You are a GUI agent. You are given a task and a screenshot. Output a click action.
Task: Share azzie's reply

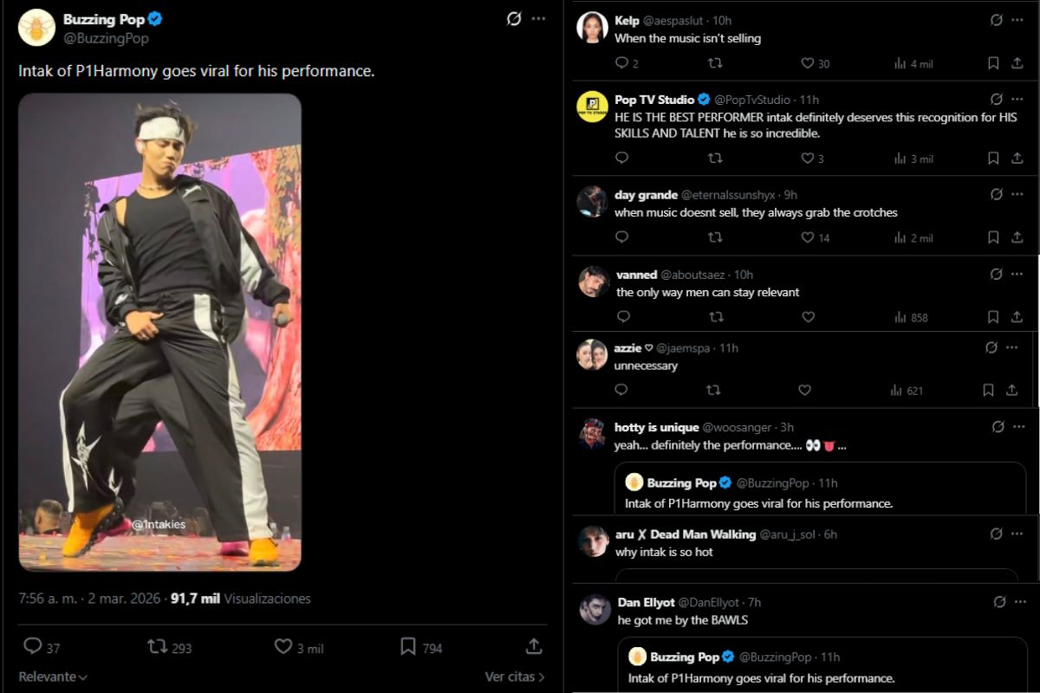point(1011,391)
